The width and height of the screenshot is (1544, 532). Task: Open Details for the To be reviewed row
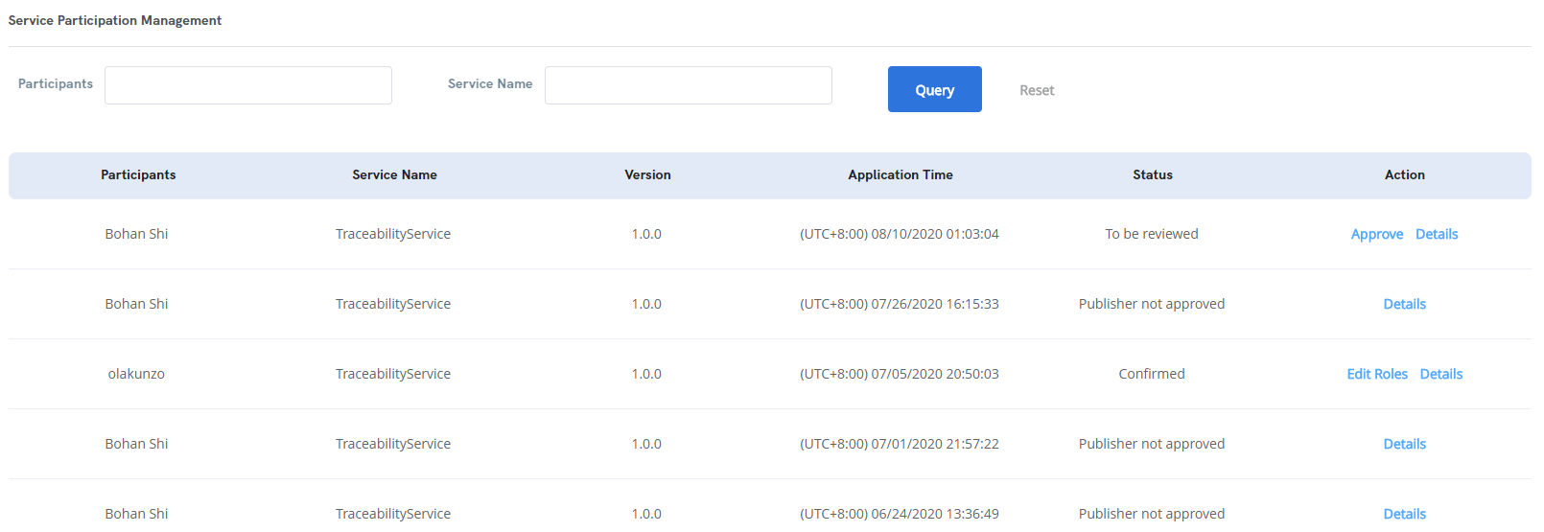click(x=1437, y=234)
